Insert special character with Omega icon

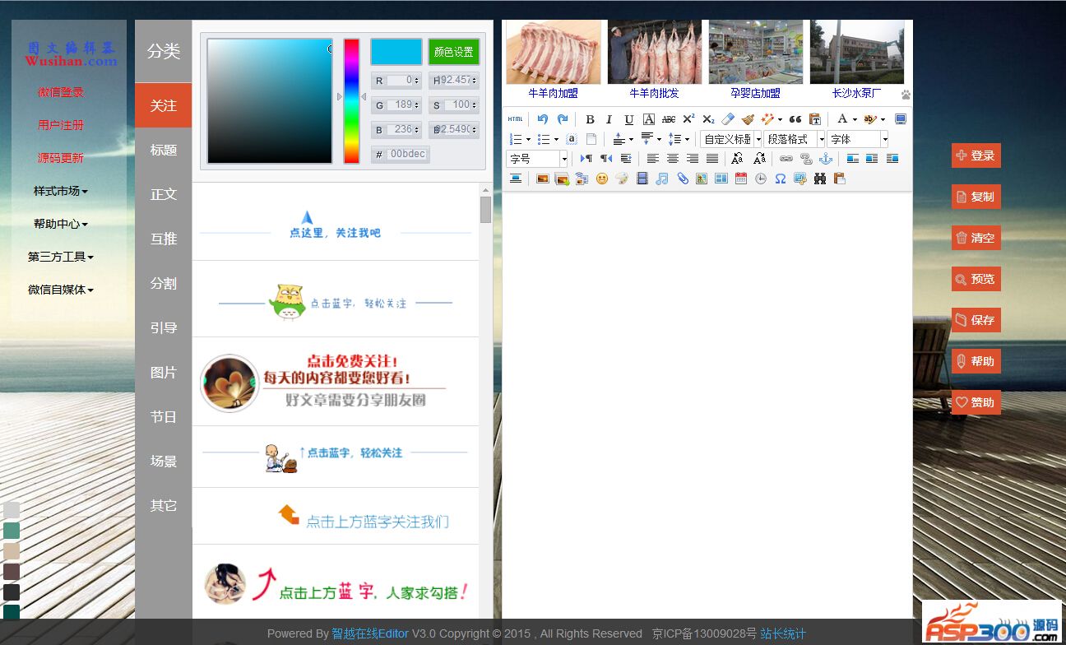781,179
